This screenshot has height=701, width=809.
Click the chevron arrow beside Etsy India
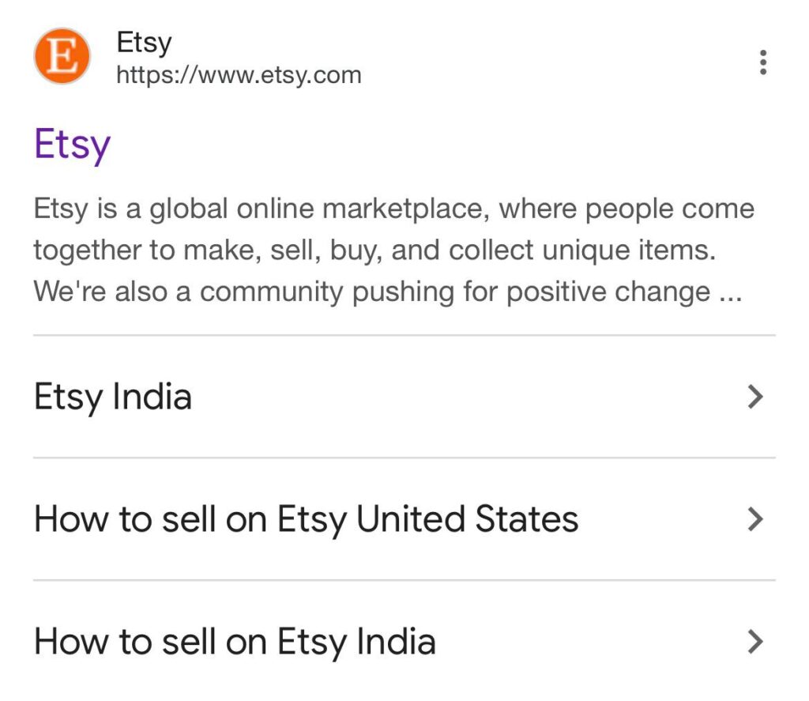click(755, 397)
